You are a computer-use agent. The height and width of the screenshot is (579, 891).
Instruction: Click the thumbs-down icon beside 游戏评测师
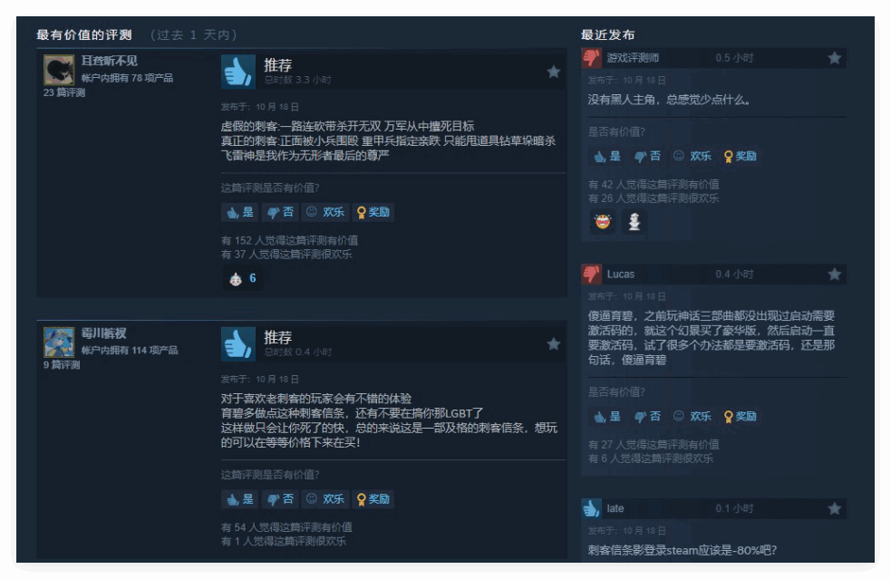pos(592,58)
